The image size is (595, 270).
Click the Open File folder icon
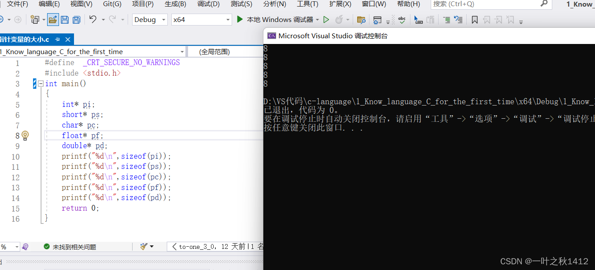click(x=53, y=19)
